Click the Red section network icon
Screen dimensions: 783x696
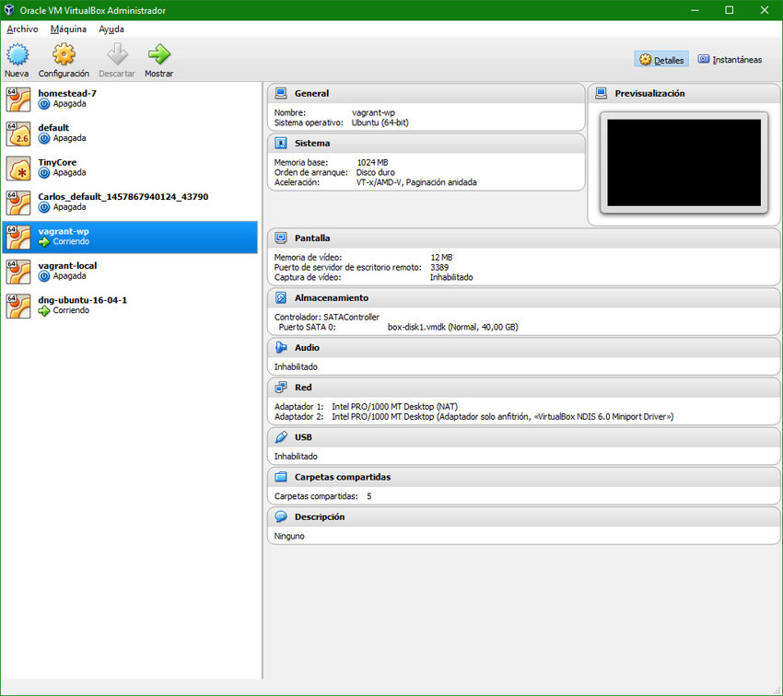click(x=281, y=388)
